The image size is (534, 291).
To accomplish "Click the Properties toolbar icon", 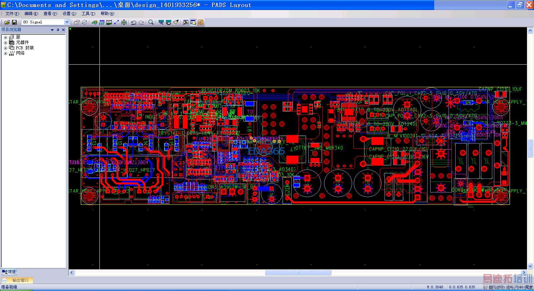I will (x=77, y=22).
